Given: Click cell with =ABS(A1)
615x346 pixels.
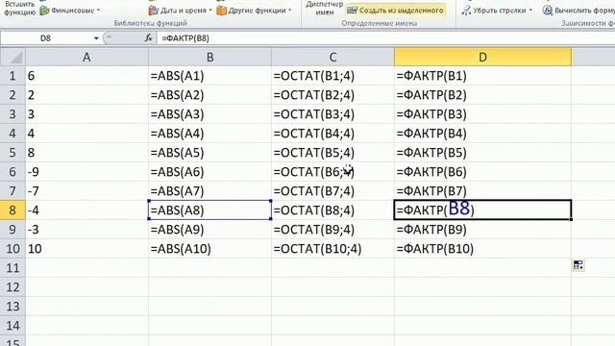Looking at the screenshot, I should (209, 76).
